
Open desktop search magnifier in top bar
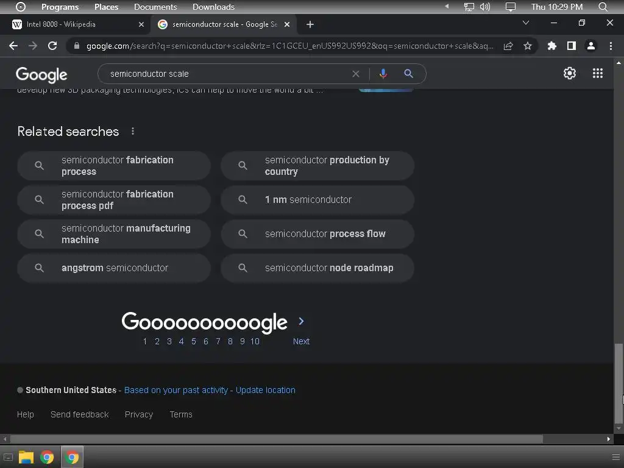603,7
